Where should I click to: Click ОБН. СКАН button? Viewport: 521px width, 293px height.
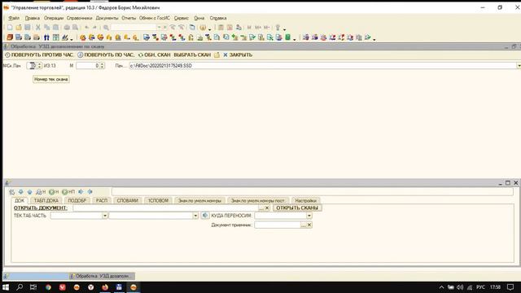point(154,55)
